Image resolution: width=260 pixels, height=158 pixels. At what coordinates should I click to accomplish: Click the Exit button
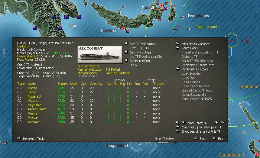point(221,139)
